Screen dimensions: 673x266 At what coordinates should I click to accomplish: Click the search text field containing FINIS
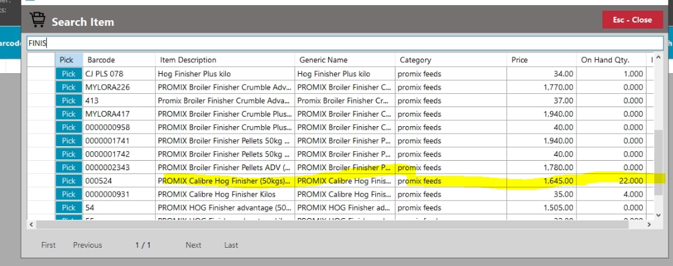tap(345, 43)
